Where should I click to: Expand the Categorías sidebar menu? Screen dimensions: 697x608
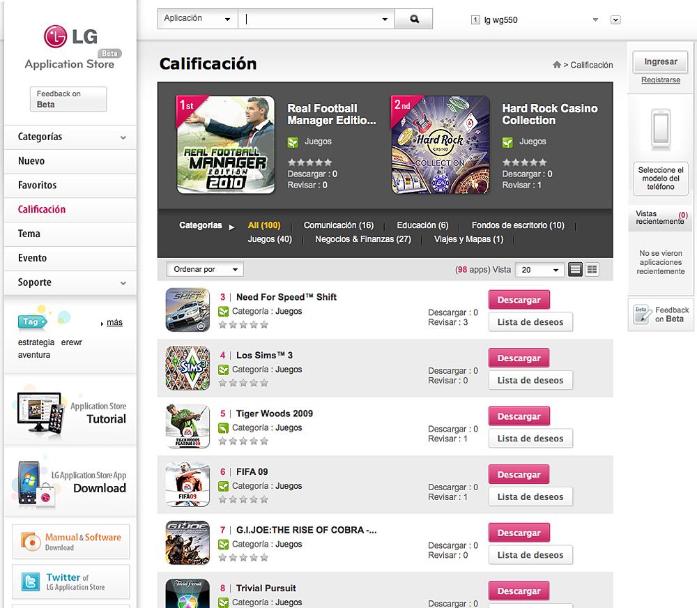click(70, 137)
